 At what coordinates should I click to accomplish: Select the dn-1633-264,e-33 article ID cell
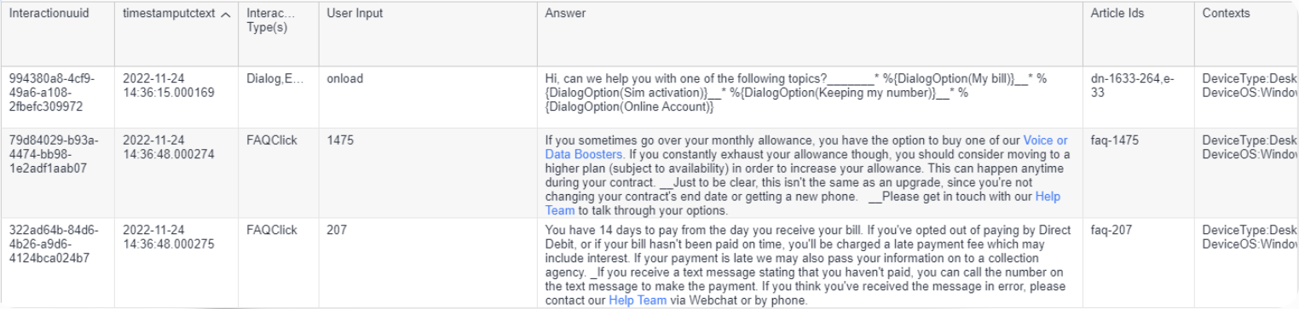click(1133, 85)
